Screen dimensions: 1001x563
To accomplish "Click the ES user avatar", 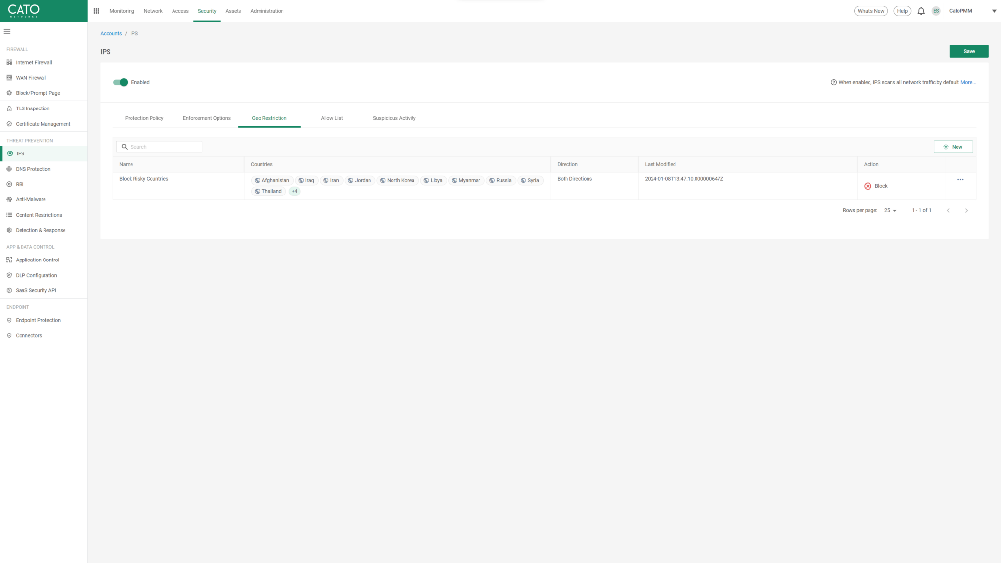I will [936, 11].
